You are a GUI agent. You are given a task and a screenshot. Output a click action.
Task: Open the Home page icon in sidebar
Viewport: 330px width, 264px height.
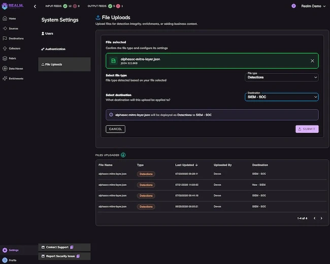(5, 18)
